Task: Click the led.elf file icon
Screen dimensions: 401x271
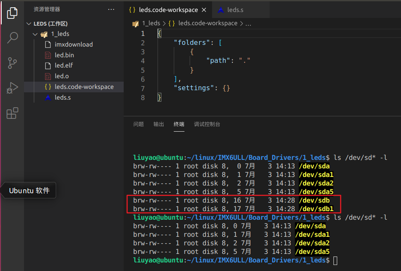Action: click(48, 66)
